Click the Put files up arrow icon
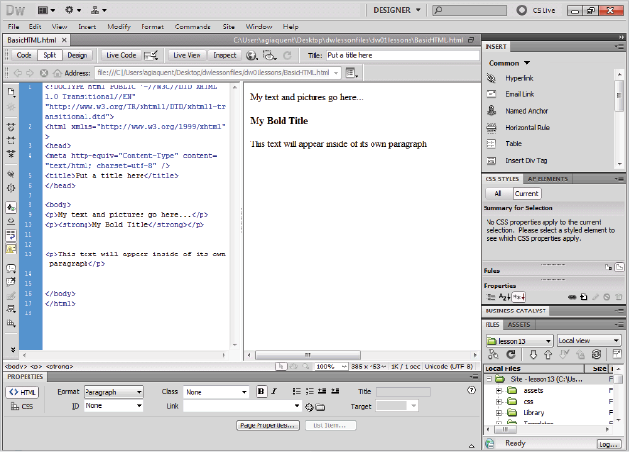The width and height of the screenshot is (630, 452). tap(548, 355)
